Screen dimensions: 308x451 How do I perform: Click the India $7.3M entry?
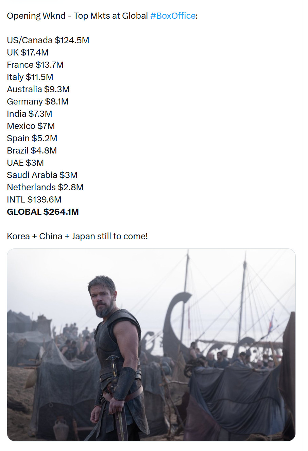point(30,114)
